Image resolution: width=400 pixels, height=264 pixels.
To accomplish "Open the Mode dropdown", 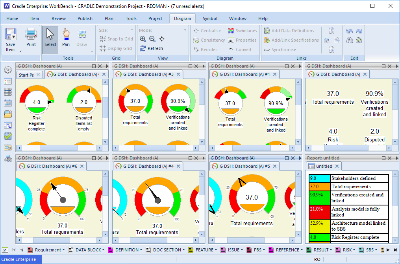I will (185, 30).
